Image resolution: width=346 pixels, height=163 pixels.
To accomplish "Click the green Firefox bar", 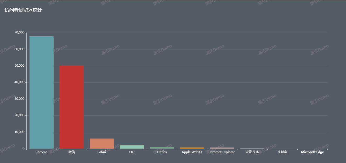I will [162, 148].
